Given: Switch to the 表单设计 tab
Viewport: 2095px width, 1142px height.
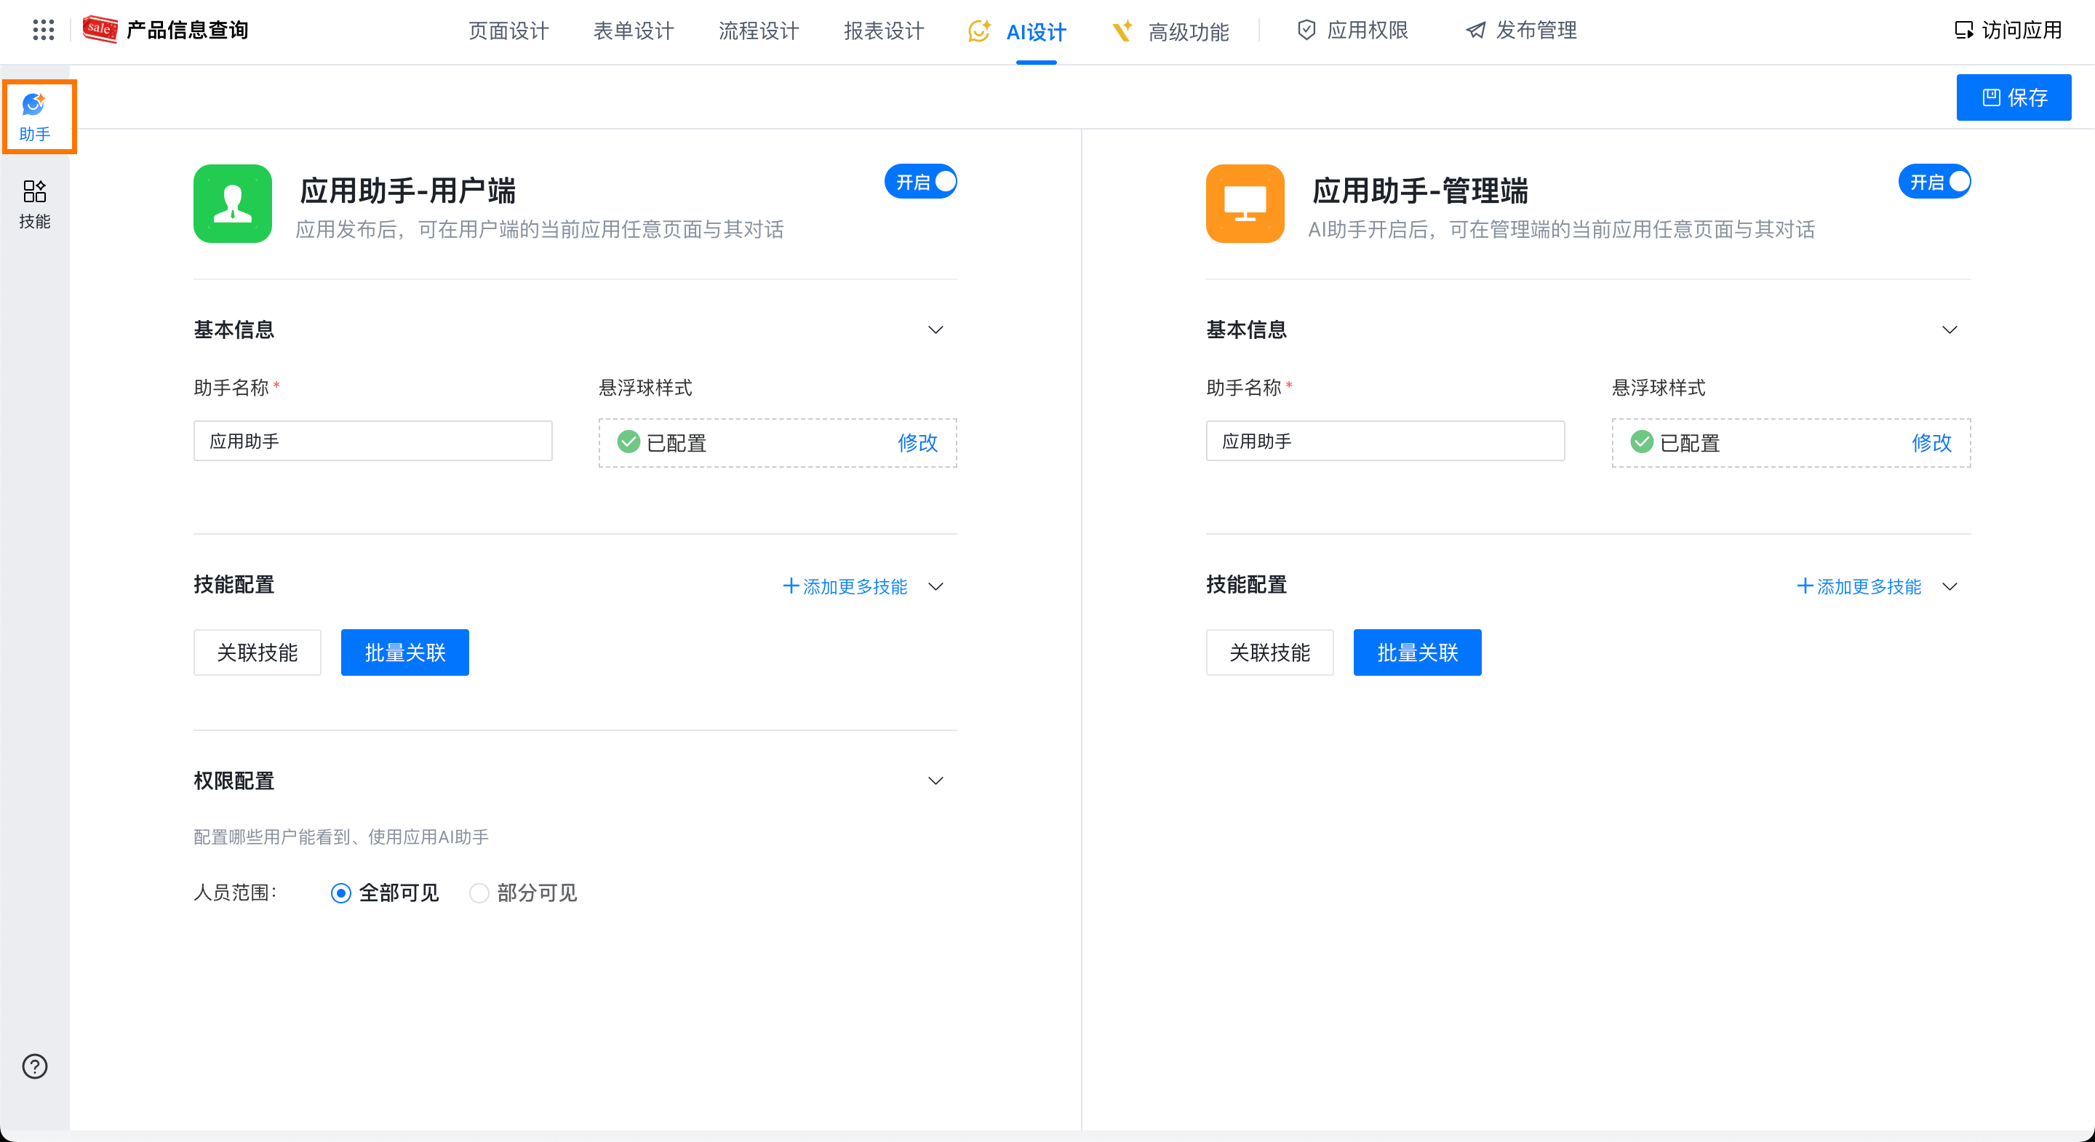Looking at the screenshot, I should [634, 31].
